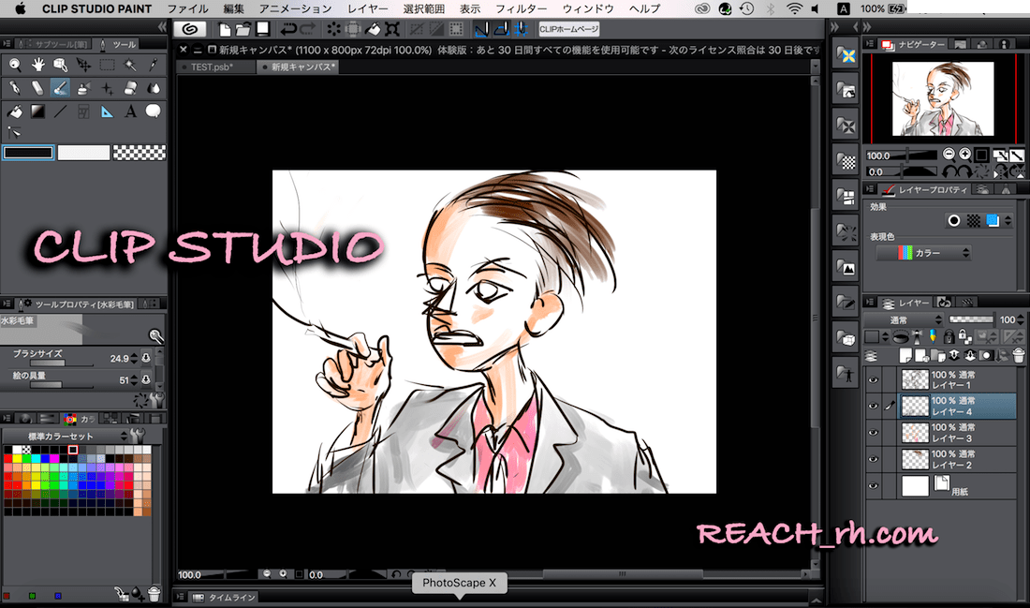This screenshot has height=608, width=1030.
Task: Open expression color カラー dropdown
Action: (x=923, y=252)
